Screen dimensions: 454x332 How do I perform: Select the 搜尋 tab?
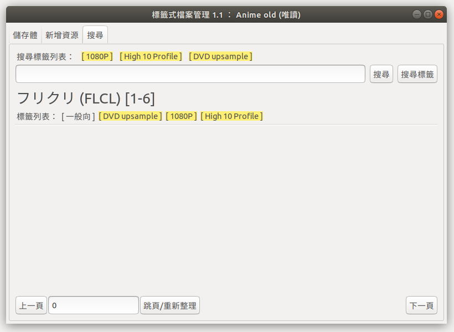pos(95,35)
